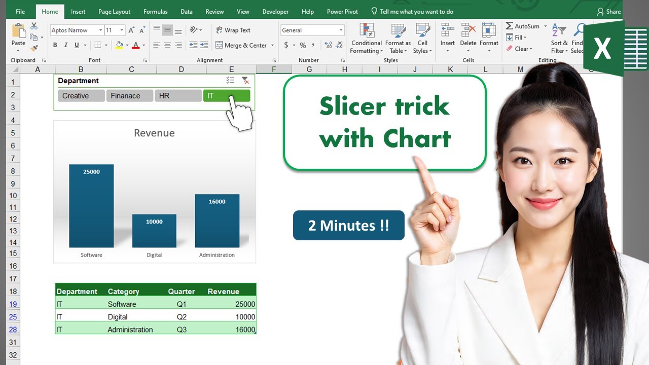Toggle Bottom Align for cells
The width and height of the screenshot is (649, 365).
[178, 30]
